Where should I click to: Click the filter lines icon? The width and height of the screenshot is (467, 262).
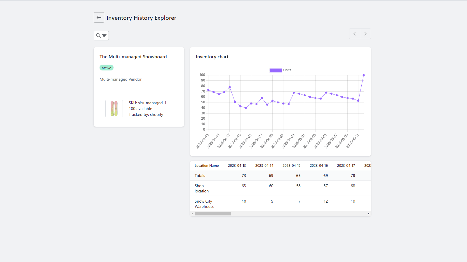point(104,35)
